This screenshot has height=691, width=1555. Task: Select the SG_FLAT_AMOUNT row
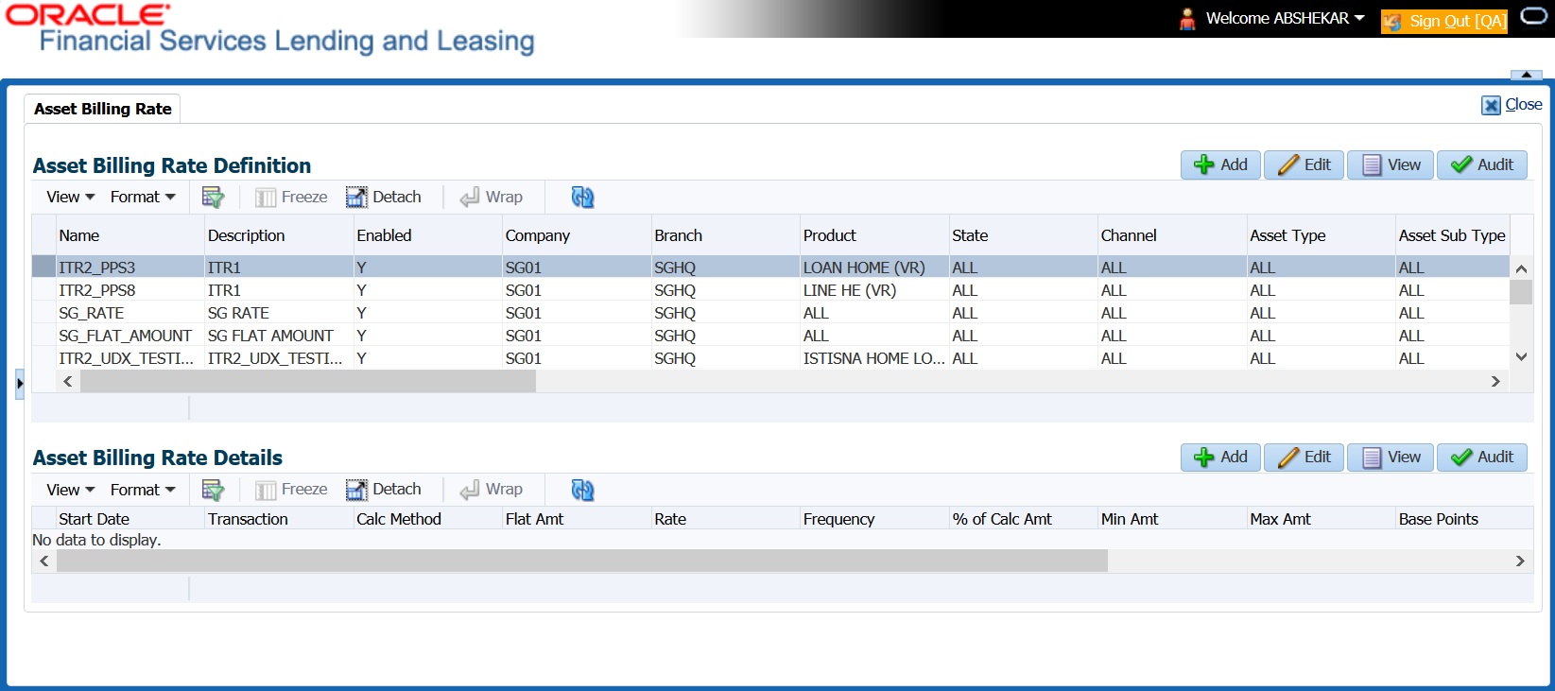pos(770,336)
